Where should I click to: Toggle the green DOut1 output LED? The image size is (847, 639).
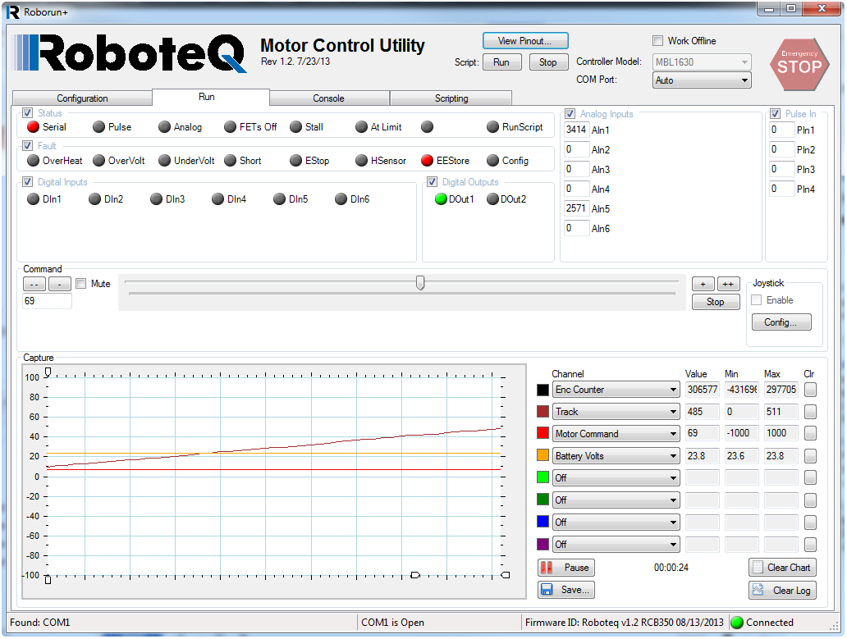[441, 199]
